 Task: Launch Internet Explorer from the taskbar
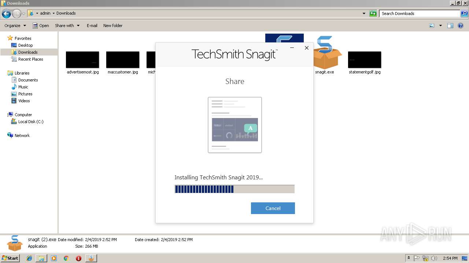coord(29,258)
